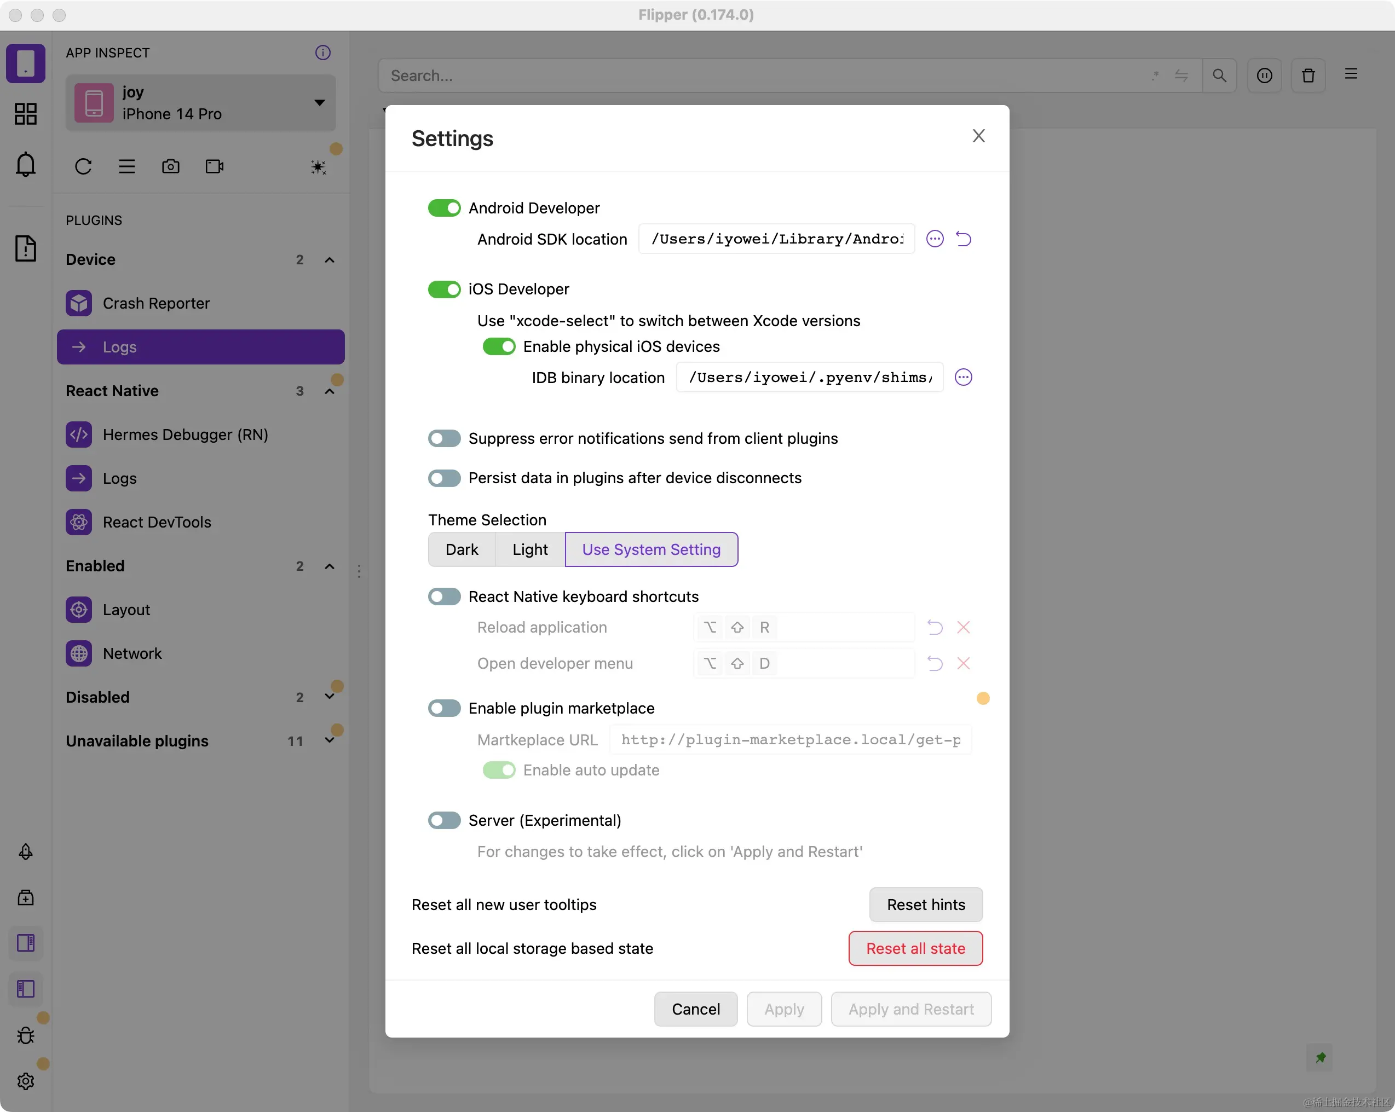Browse for the Android SDK location
Screen dimensions: 1395x1112
(x=935, y=239)
